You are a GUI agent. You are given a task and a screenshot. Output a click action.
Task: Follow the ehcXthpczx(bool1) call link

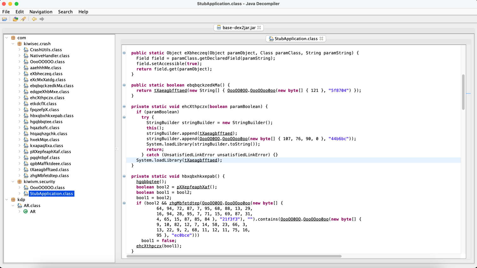point(149,246)
